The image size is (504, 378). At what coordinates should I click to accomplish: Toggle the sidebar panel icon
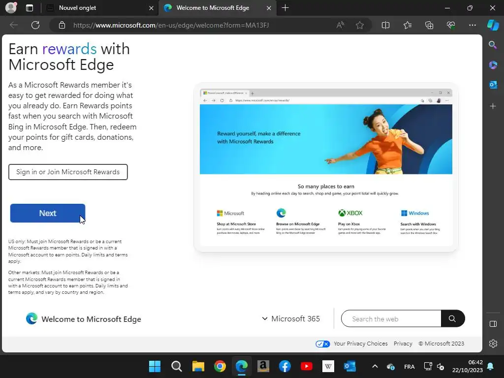tap(493, 324)
